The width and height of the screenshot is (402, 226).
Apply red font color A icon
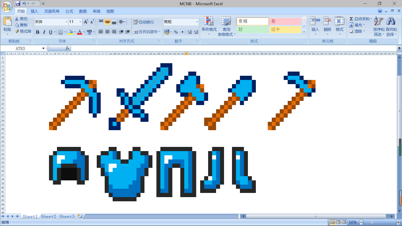80,32
